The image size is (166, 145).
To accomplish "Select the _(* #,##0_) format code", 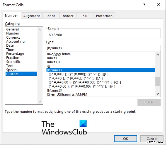I will (x=101, y=78).
